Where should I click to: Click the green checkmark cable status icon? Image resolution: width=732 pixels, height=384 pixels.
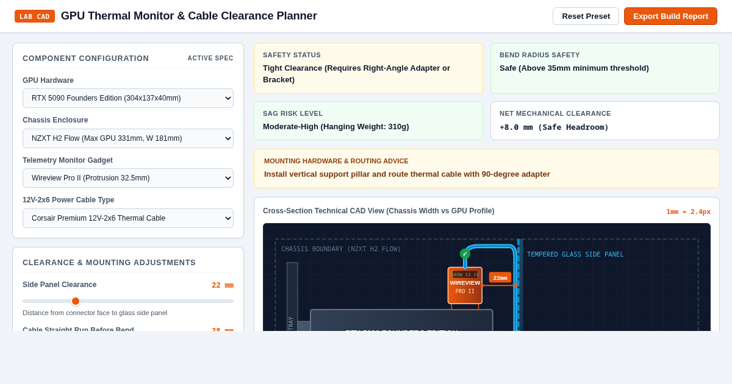pos(465,254)
